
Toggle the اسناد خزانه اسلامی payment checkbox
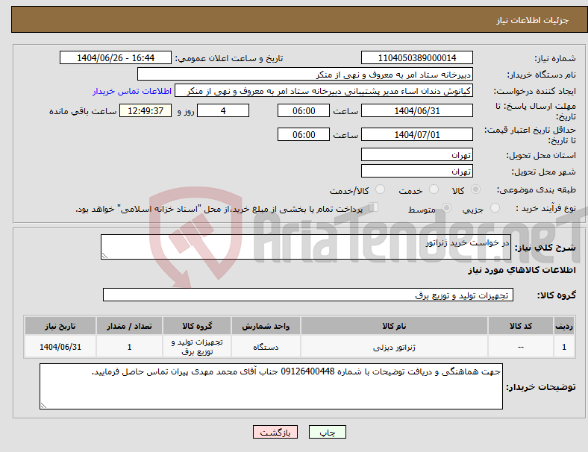pyautogui.click(x=373, y=207)
